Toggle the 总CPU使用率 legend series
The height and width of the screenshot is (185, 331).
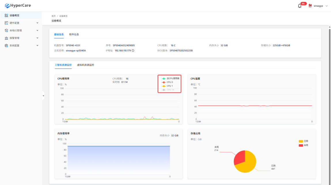pos(171,78)
